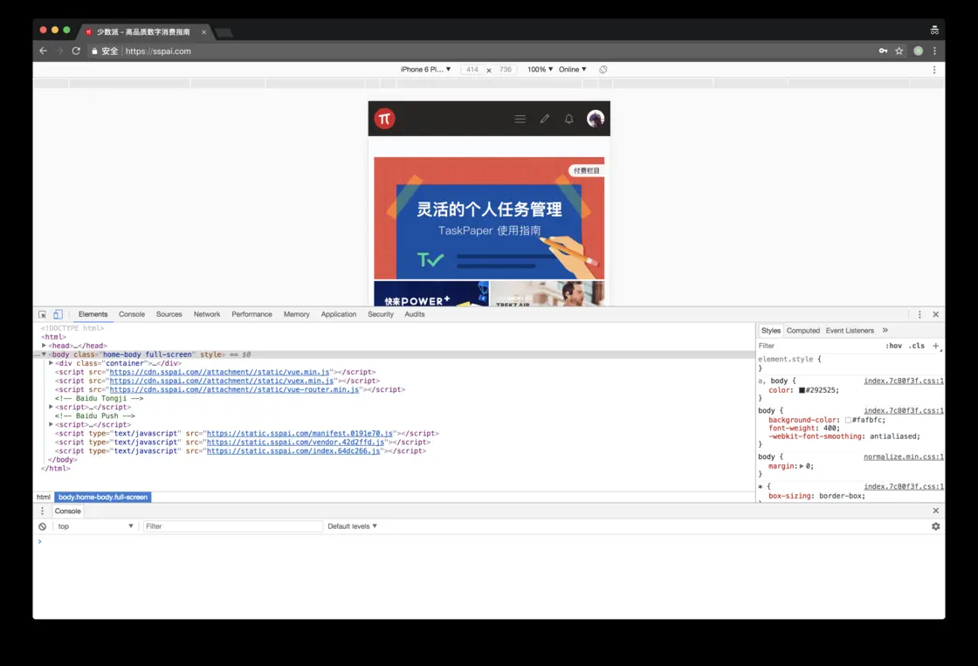Open the Application tab
This screenshot has height=666, width=978.
[x=339, y=314]
